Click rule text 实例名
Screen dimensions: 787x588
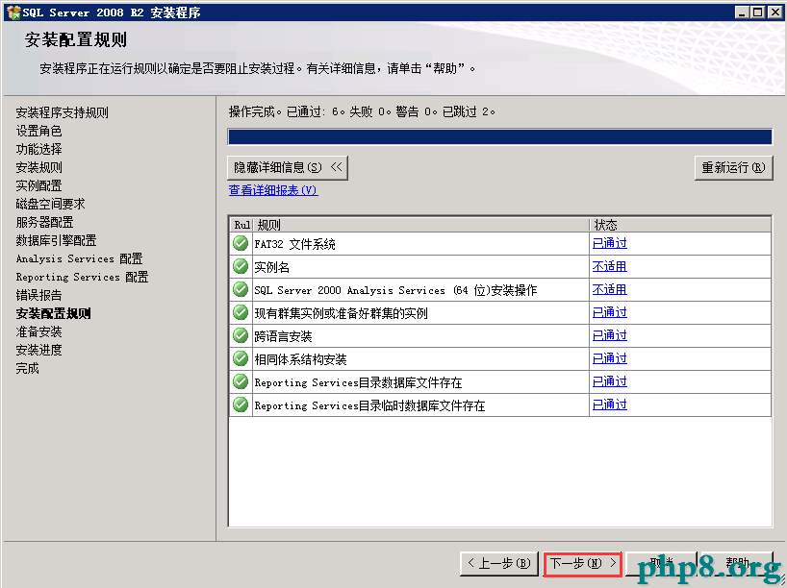click(271, 267)
